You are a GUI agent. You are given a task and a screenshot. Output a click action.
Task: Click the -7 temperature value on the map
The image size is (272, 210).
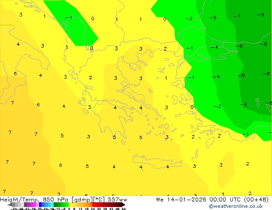pyautogui.click(x=237, y=16)
